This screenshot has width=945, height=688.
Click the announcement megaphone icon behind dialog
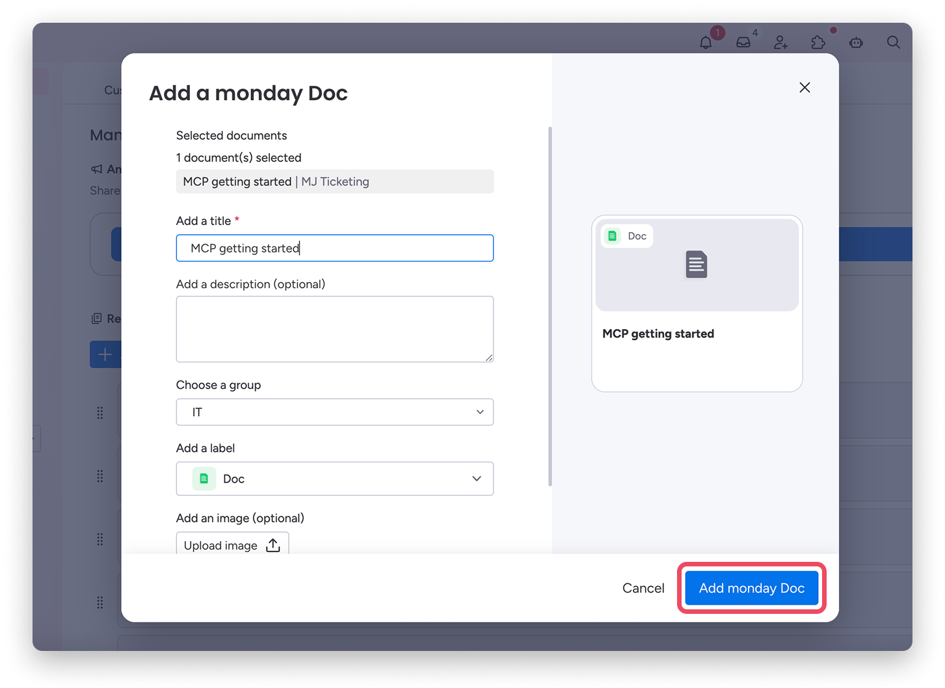pyautogui.click(x=96, y=169)
